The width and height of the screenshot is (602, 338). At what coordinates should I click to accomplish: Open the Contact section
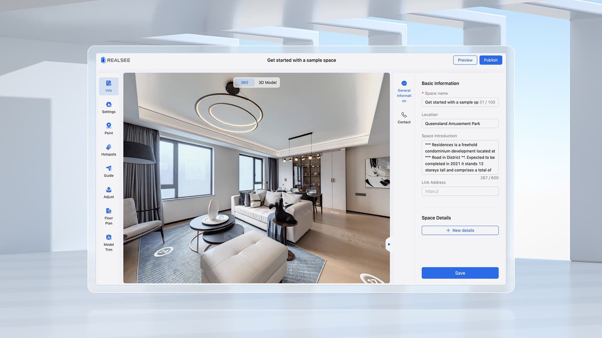coord(404,118)
